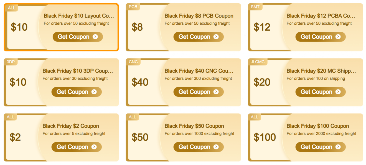Click the CNC category tag

click(133, 62)
